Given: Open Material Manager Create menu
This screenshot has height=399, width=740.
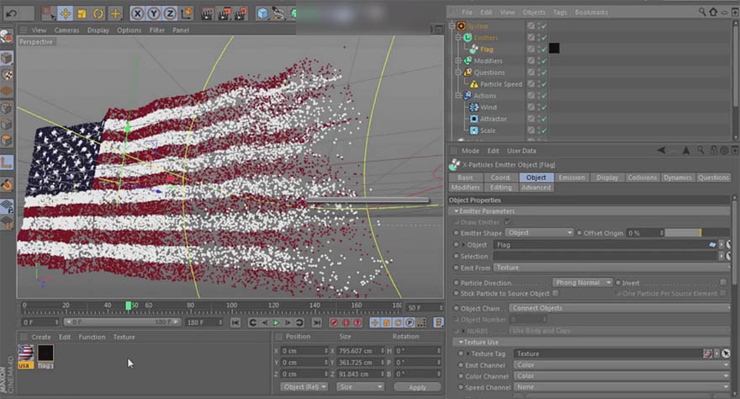Looking at the screenshot, I should [x=41, y=337].
